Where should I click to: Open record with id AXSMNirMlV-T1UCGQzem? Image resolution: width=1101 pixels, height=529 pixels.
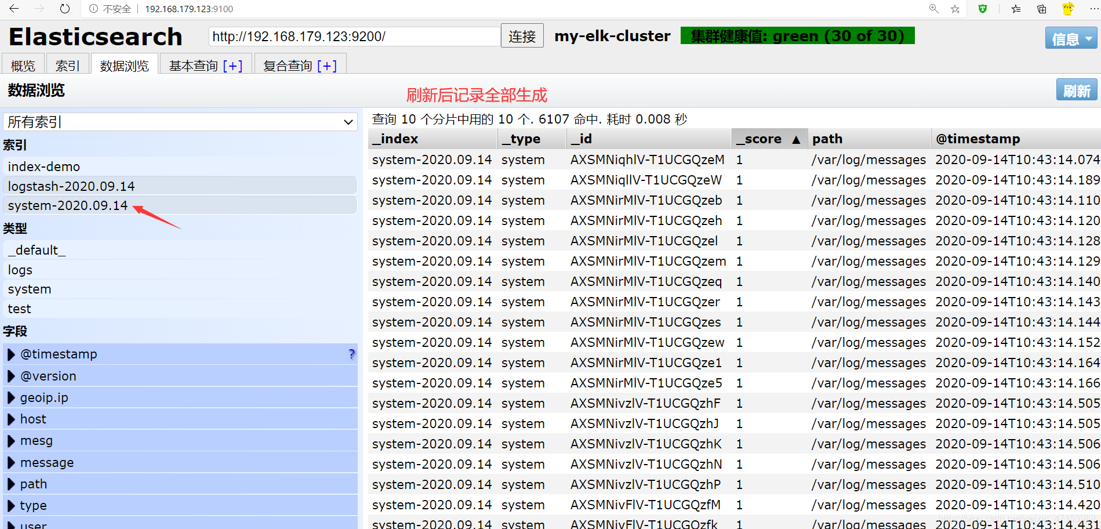[648, 261]
